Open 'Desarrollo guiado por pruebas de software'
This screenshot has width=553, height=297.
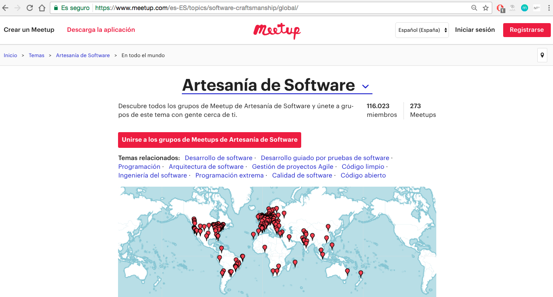[x=325, y=158]
